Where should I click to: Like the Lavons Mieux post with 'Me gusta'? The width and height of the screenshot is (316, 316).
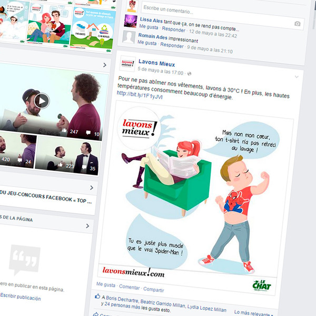(106, 284)
